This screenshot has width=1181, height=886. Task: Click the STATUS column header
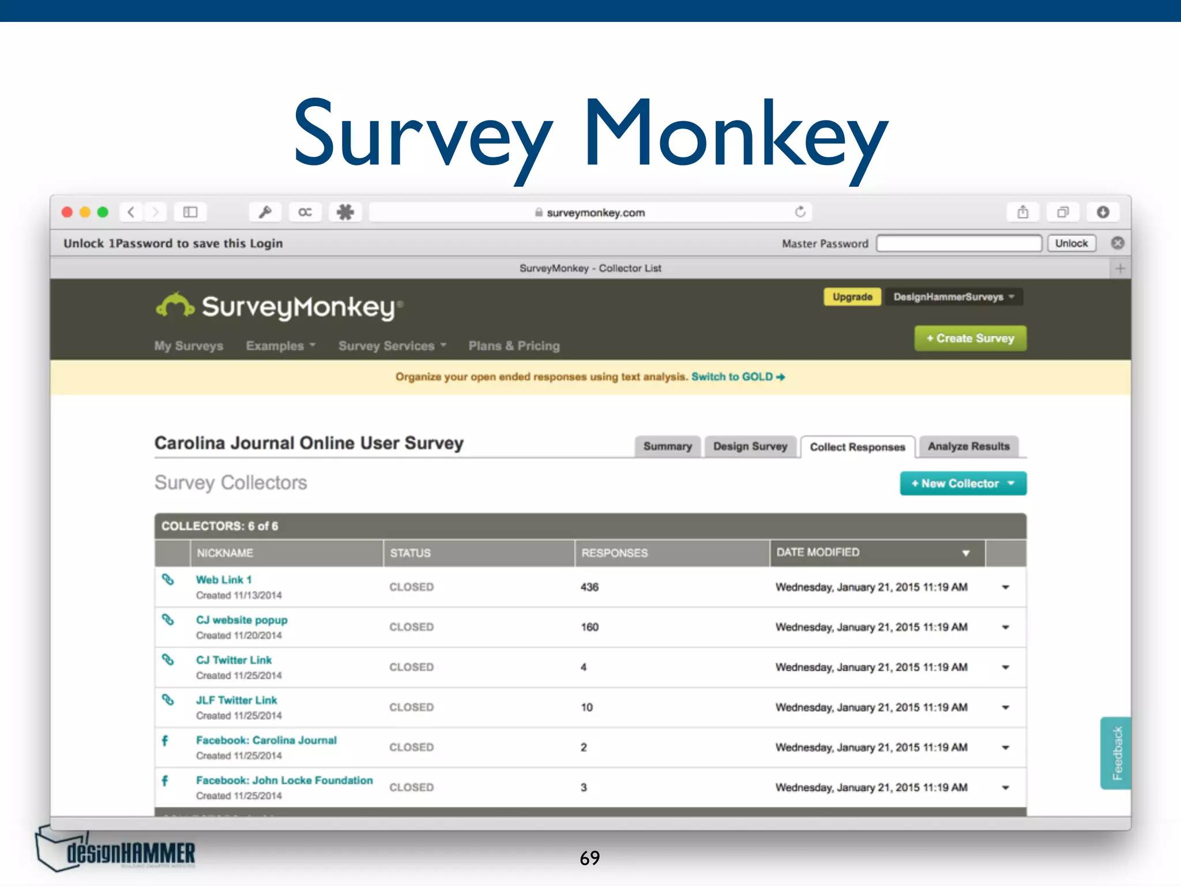(479, 553)
